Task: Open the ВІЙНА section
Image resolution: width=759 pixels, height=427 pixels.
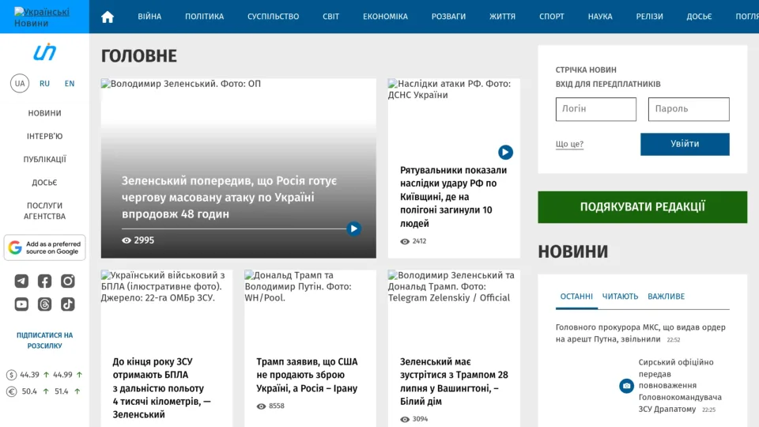Action: [x=149, y=17]
